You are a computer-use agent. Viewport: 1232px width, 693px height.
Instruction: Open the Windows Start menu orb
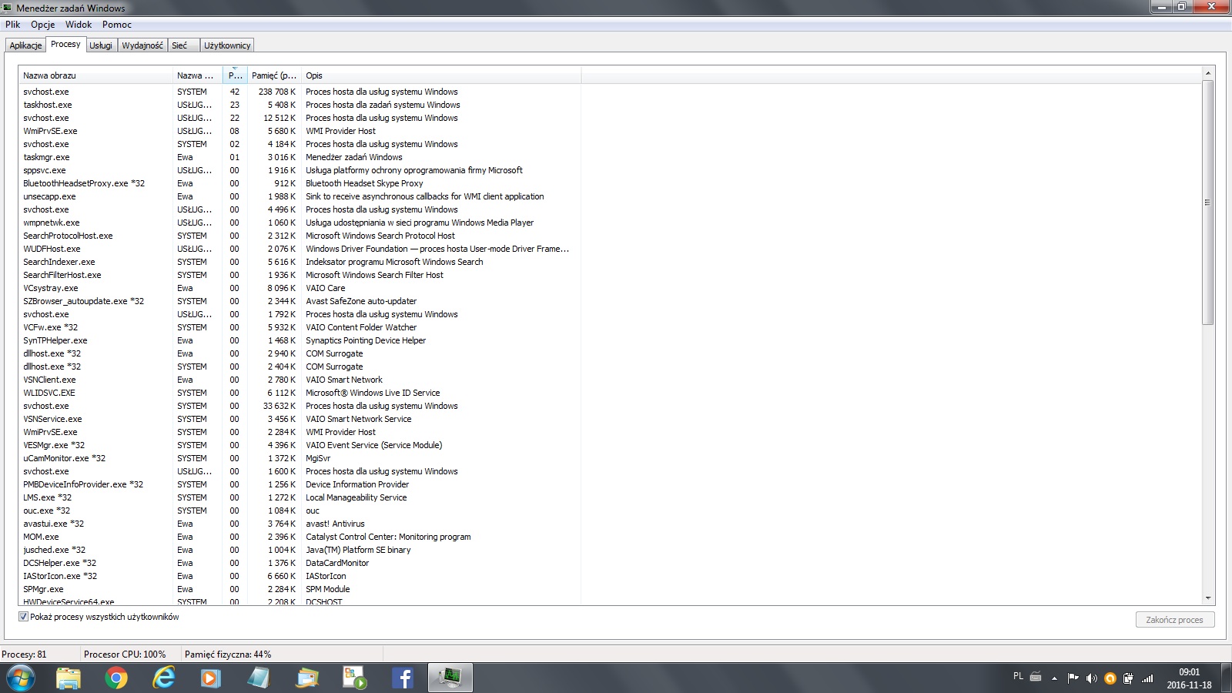[x=21, y=678]
